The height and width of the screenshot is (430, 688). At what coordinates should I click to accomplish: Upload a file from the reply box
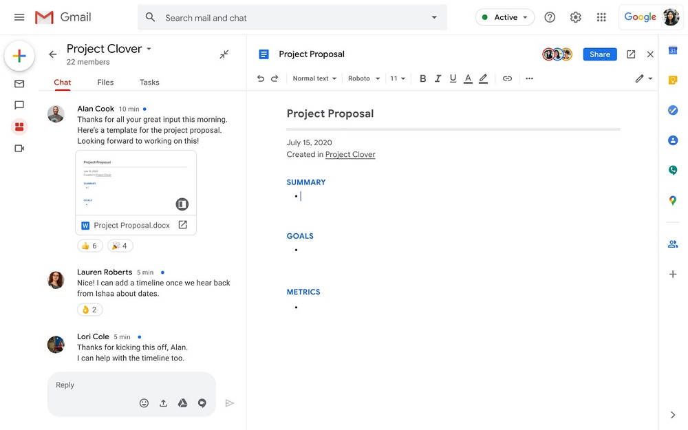163,402
